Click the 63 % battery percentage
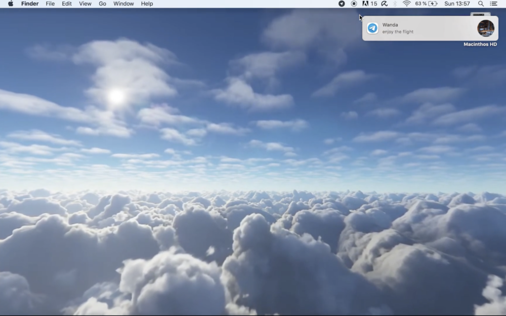The image size is (506, 316). 421,3
